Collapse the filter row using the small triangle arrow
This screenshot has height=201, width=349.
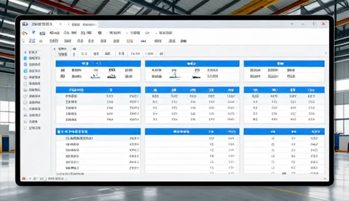(x=55, y=49)
